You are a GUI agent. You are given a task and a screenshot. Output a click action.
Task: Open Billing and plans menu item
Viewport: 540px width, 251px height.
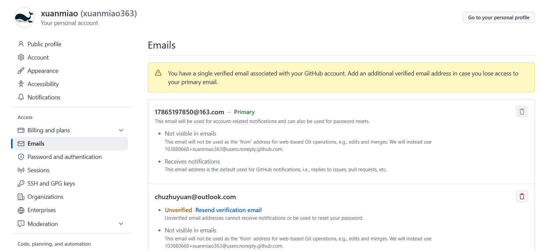(49, 130)
